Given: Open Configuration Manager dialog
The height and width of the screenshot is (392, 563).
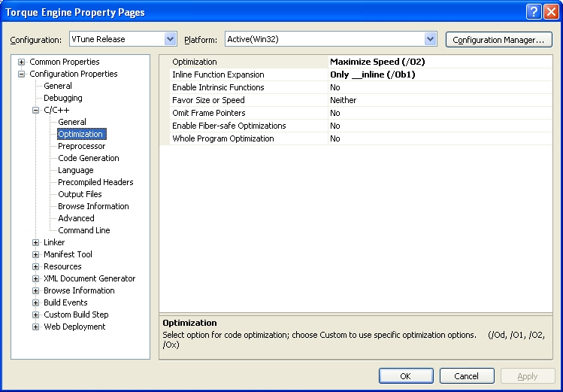Looking at the screenshot, I should [498, 39].
